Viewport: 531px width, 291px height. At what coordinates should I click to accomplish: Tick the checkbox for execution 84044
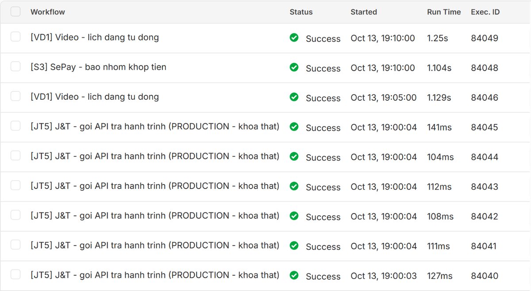[15, 156]
